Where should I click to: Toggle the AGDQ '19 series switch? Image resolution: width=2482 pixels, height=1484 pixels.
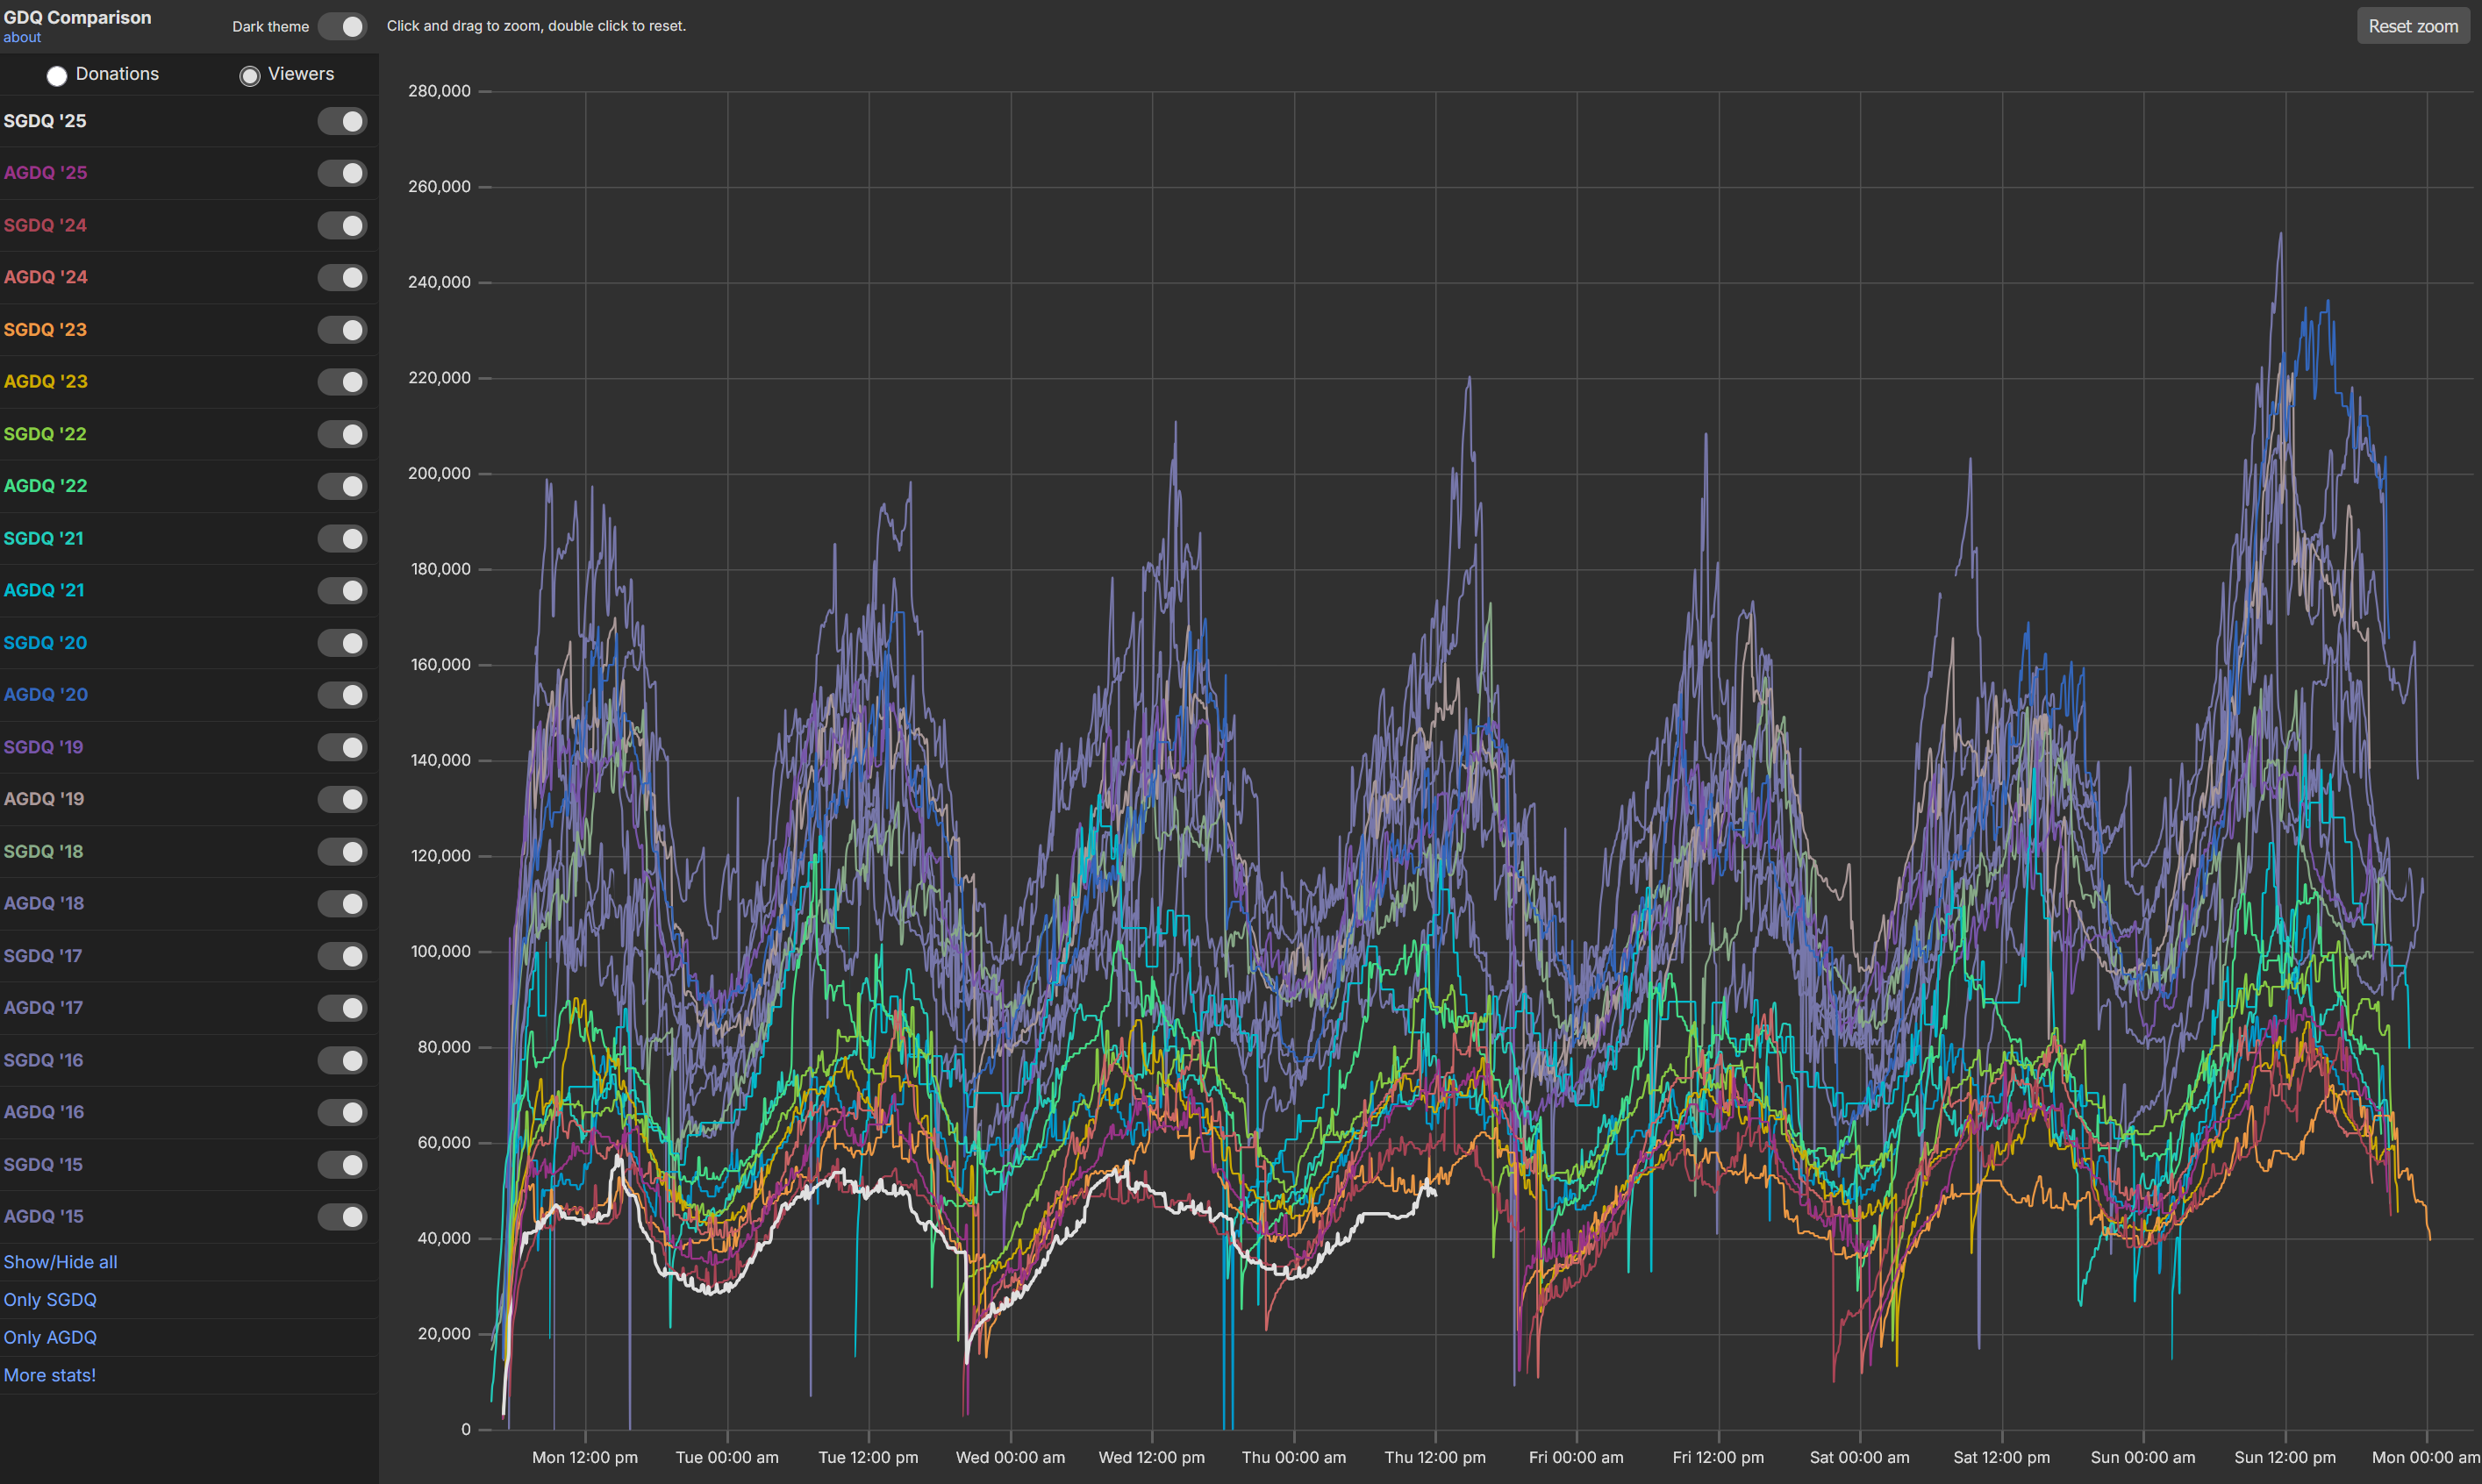pos(342,799)
